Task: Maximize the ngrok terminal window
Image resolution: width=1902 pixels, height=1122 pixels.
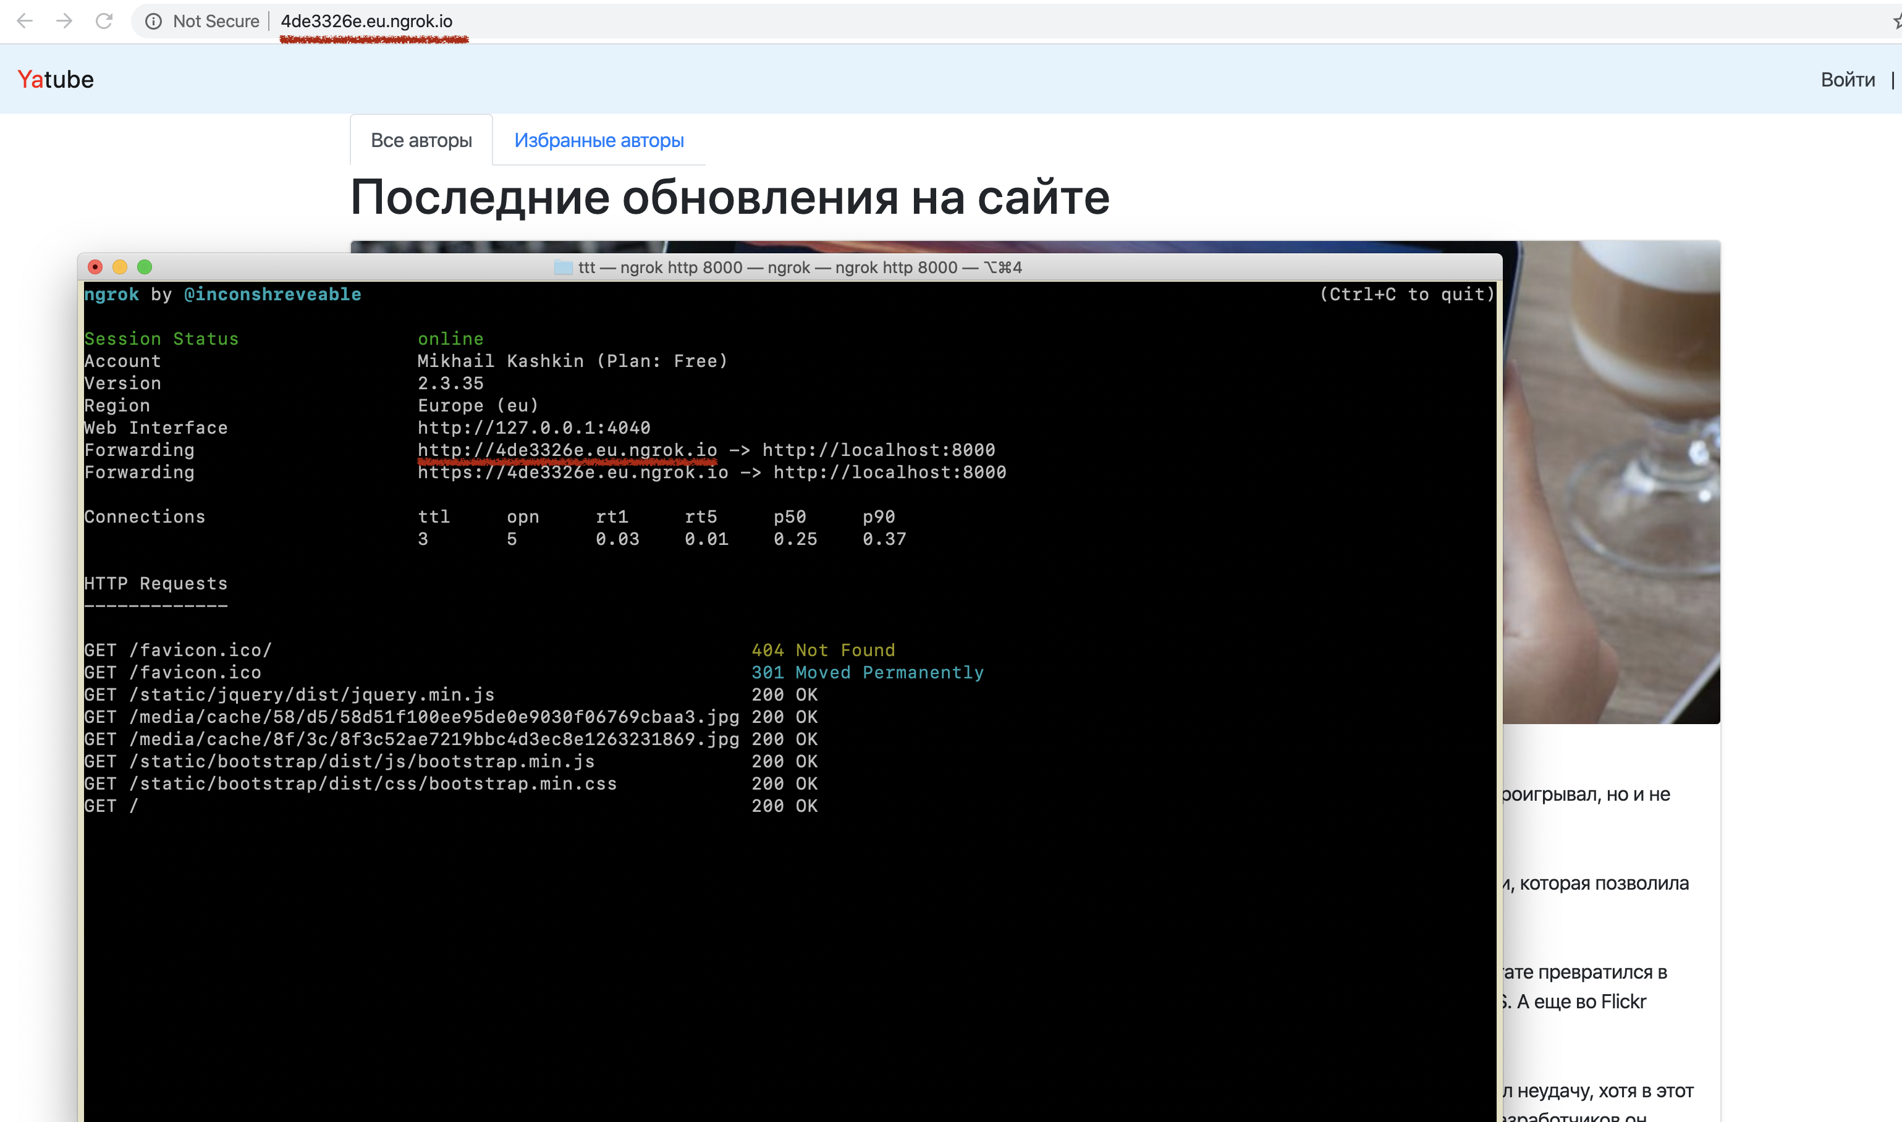Action: point(145,267)
